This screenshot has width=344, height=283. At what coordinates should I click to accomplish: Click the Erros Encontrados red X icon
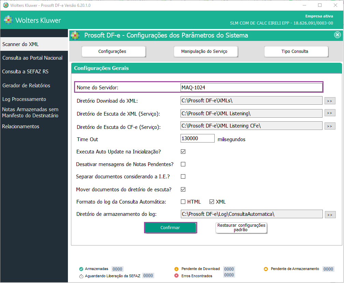click(x=176, y=276)
